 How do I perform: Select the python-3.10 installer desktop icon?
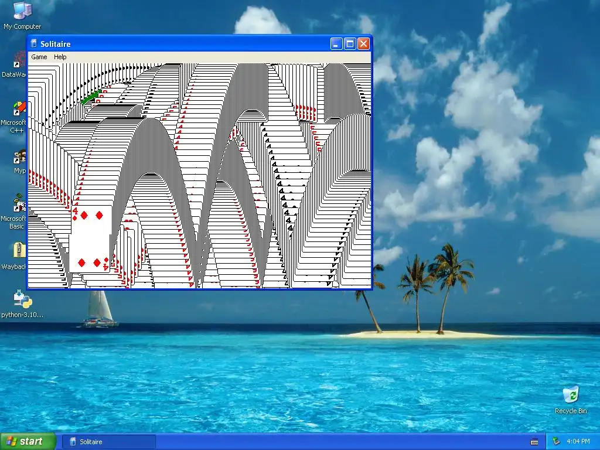tap(22, 299)
